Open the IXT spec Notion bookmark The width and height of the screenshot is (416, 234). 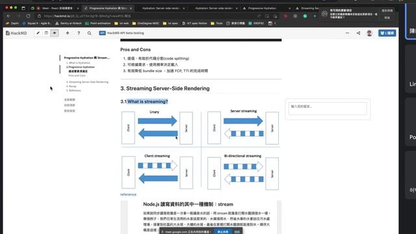point(195,23)
